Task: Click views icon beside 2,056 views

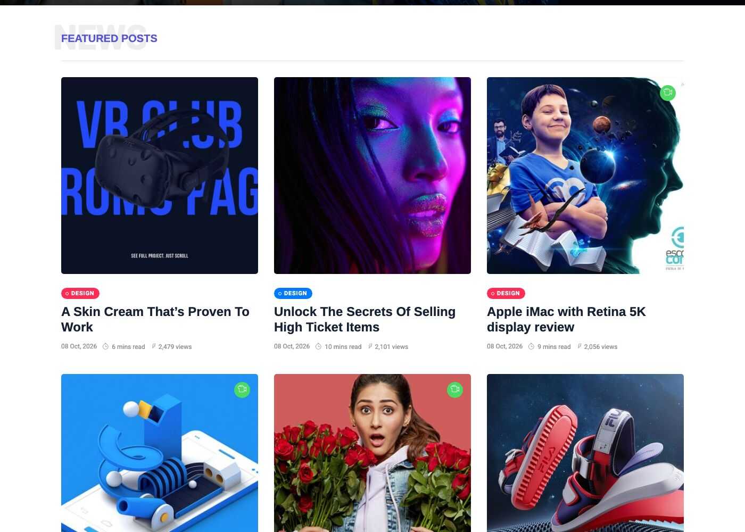Action: point(580,346)
